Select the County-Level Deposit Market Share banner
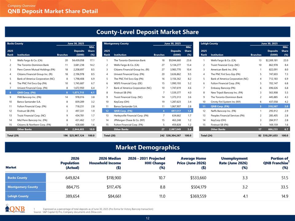This screenshot has height=221, width=295. pos(147,32)
